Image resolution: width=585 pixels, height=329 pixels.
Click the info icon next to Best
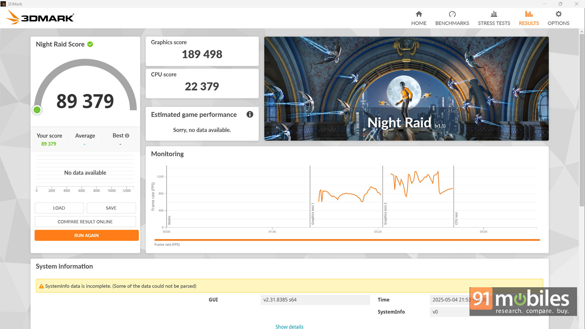click(127, 136)
